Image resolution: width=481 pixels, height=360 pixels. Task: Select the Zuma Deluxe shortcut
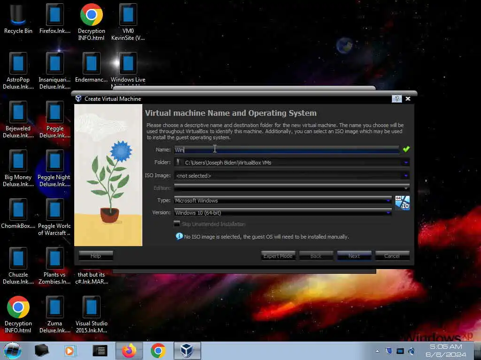coord(54,315)
